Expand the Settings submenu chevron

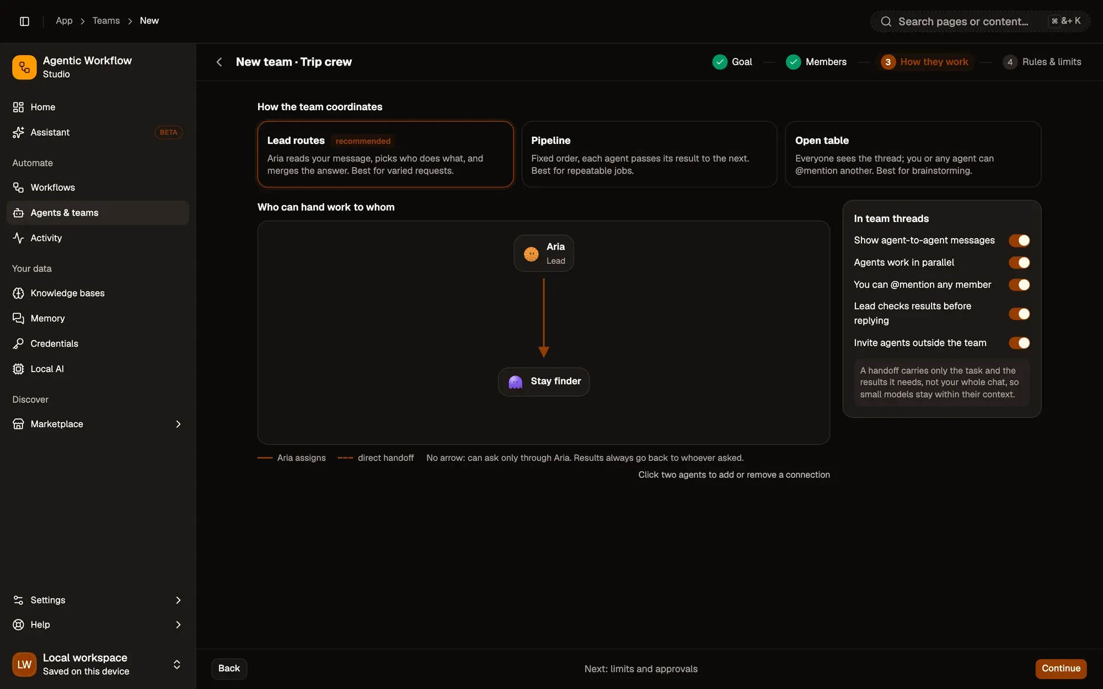[178, 600]
